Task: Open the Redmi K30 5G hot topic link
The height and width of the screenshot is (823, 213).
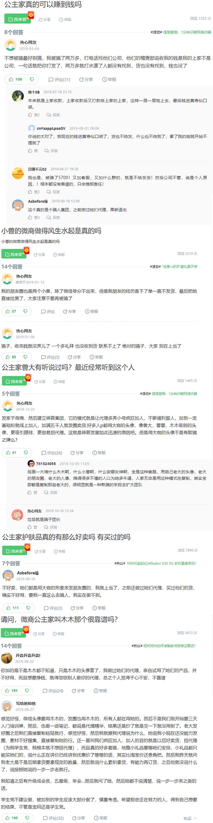Action: (x=161, y=563)
